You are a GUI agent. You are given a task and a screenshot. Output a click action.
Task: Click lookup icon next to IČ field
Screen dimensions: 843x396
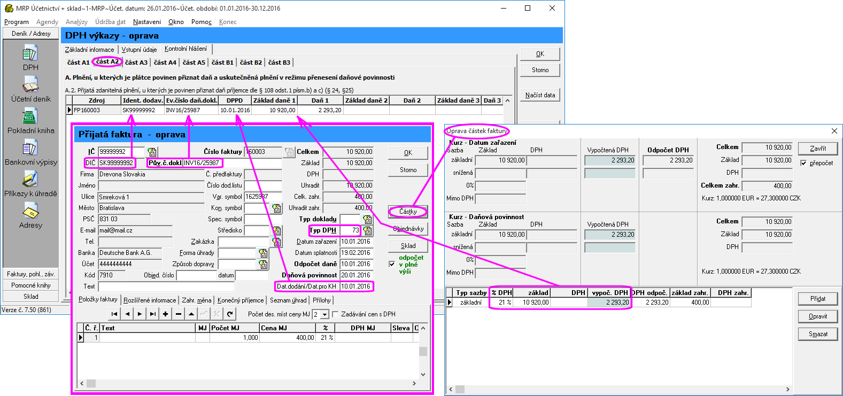(x=152, y=152)
